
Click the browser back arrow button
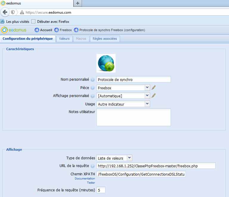[5, 12]
